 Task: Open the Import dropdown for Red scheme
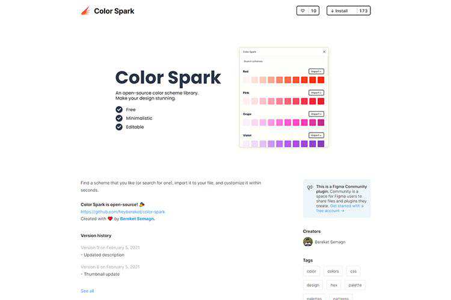(316, 71)
